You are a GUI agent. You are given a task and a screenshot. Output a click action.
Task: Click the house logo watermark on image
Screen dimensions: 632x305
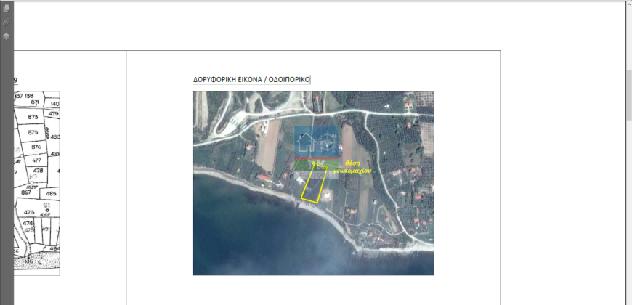tap(306, 141)
